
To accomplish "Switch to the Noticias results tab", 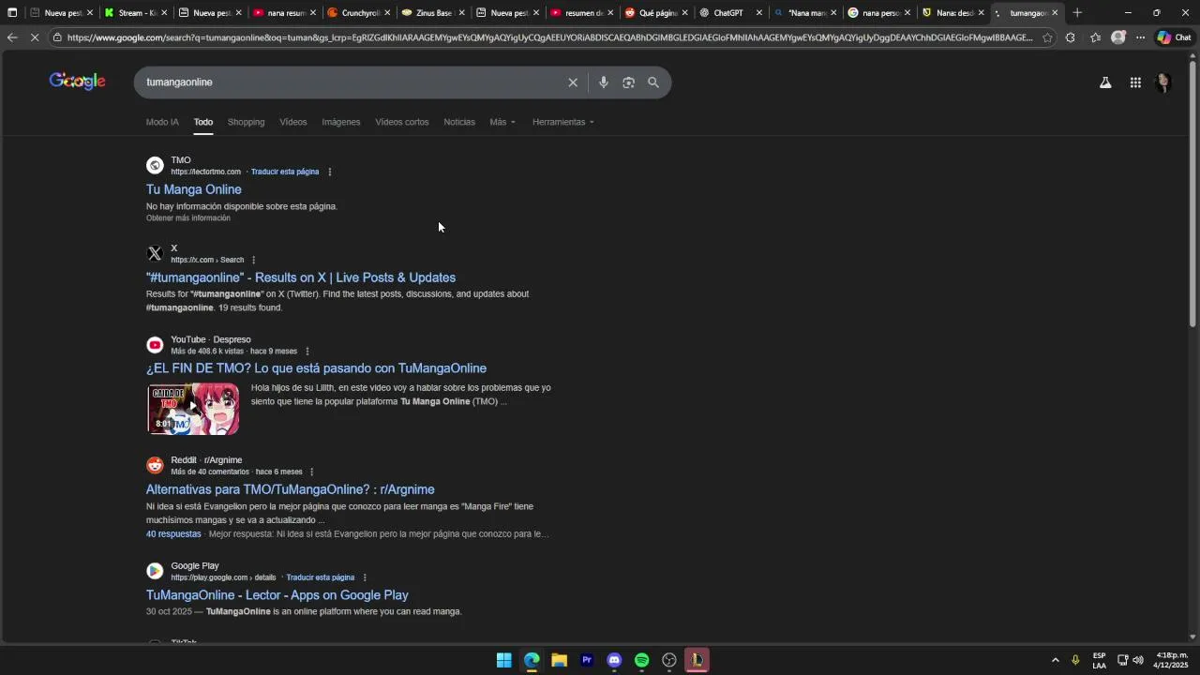I will pyautogui.click(x=459, y=122).
